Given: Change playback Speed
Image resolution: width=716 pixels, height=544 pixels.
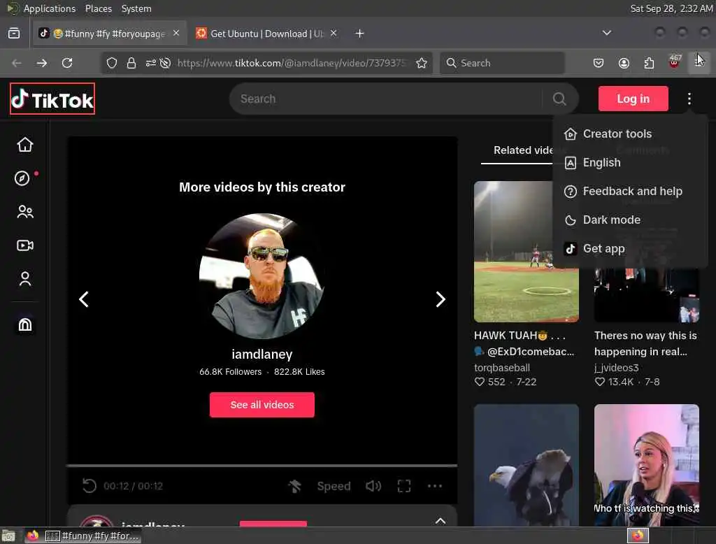Looking at the screenshot, I should [x=334, y=486].
